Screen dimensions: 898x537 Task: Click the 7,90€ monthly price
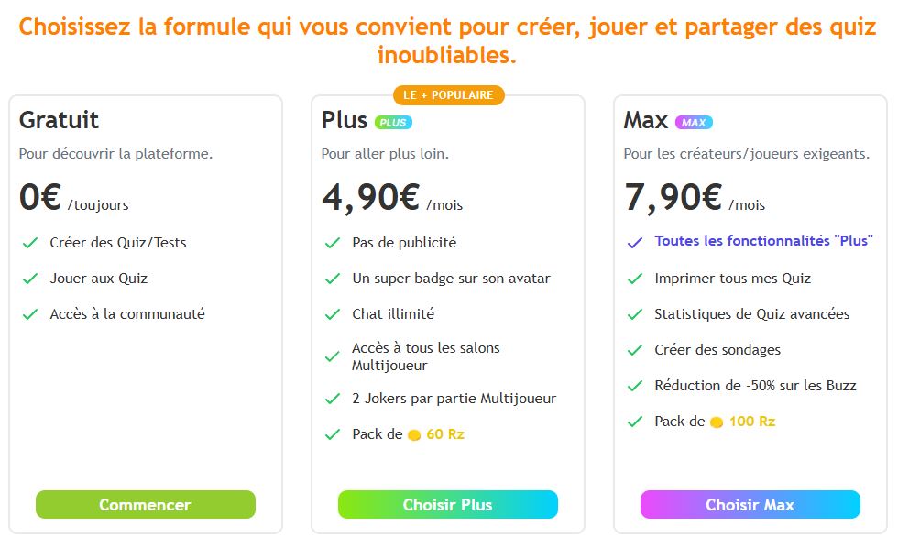[673, 197]
